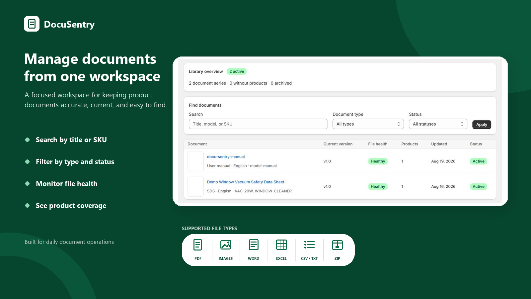The height and width of the screenshot is (299, 531).
Task: Click the Find documents heading
Action: click(x=205, y=105)
